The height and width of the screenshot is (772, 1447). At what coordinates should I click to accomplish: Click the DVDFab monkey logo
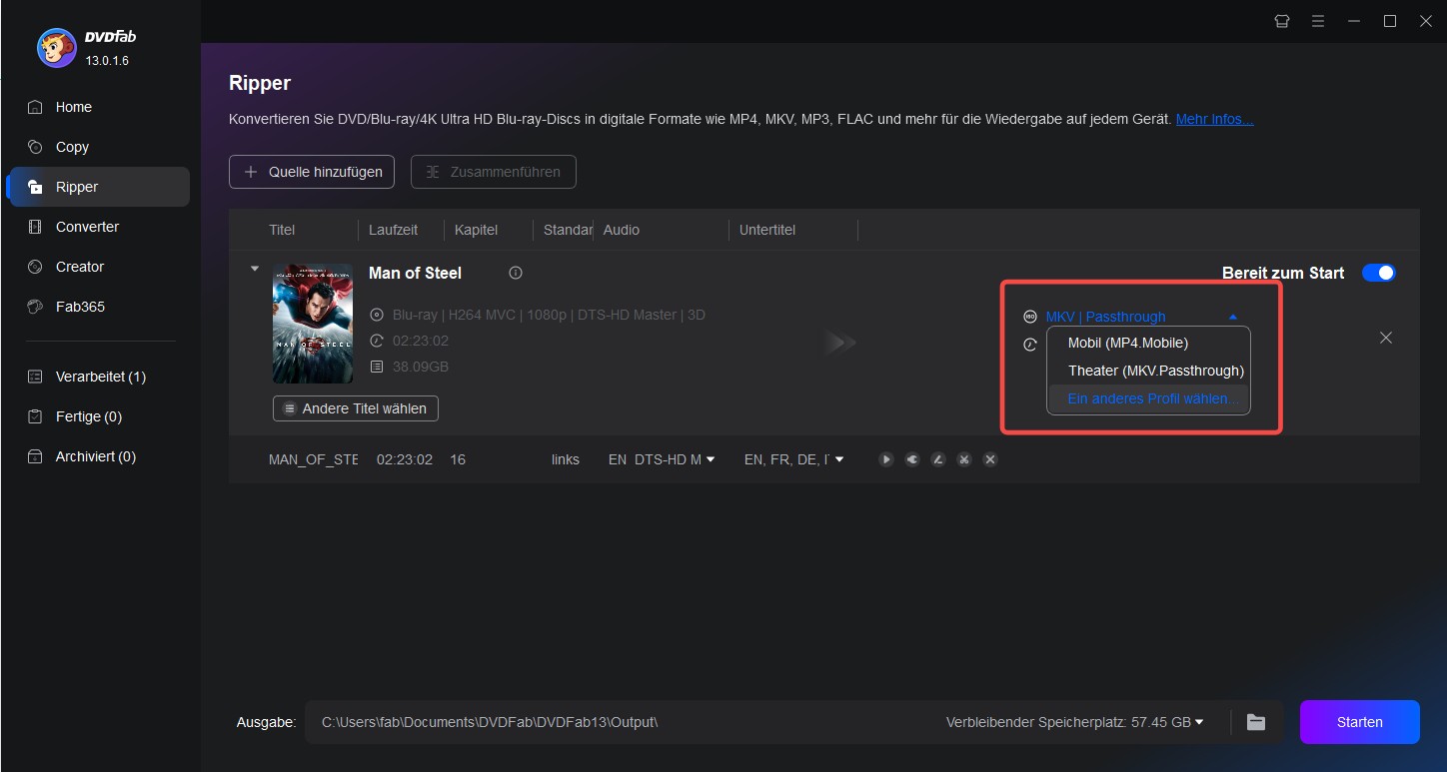pyautogui.click(x=57, y=46)
